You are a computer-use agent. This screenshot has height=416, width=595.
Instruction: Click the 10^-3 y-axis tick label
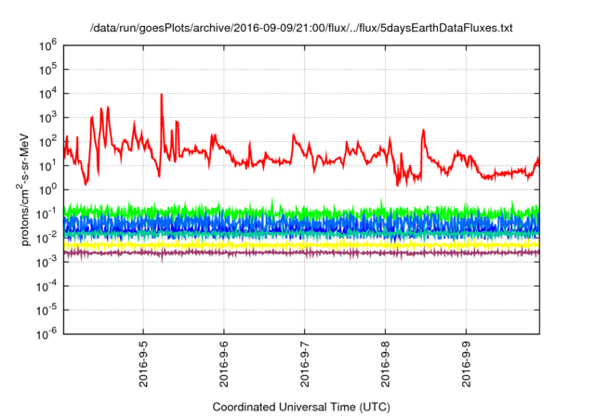point(47,262)
